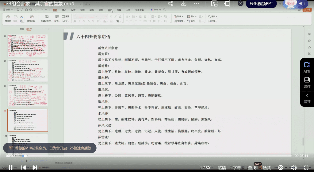This screenshot has height=172, width=314.
Task: Open the 课件 courseware panel
Action: (307, 82)
